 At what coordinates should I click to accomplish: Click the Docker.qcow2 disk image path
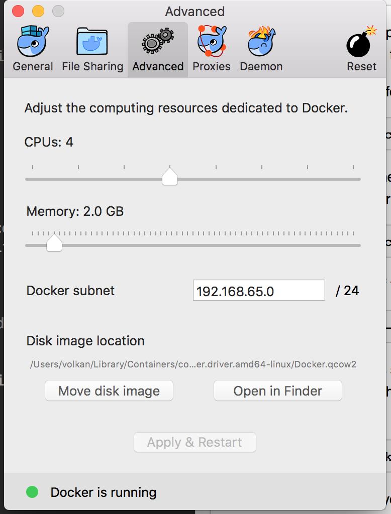coord(193,364)
